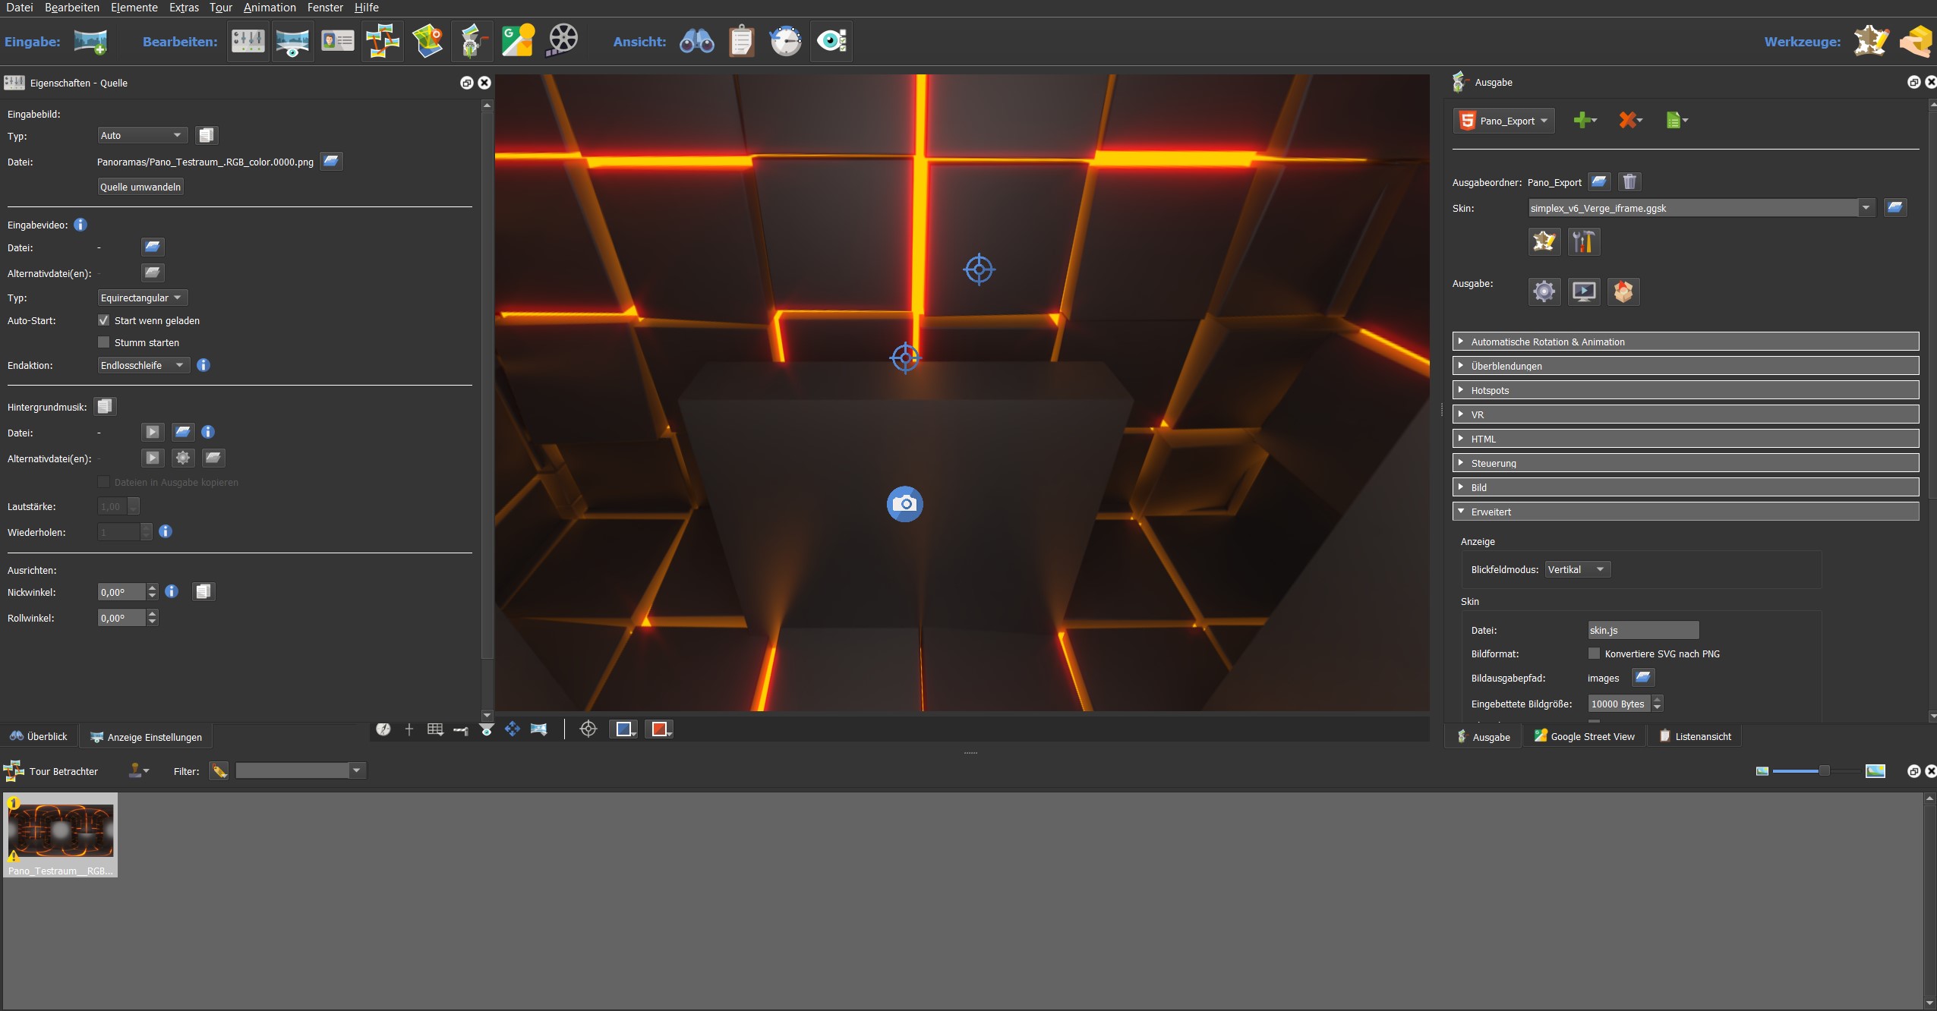Open the Animation film reel icon
The image size is (1937, 1011).
tap(563, 41)
